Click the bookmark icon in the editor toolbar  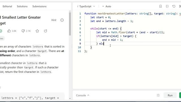point(160,6)
